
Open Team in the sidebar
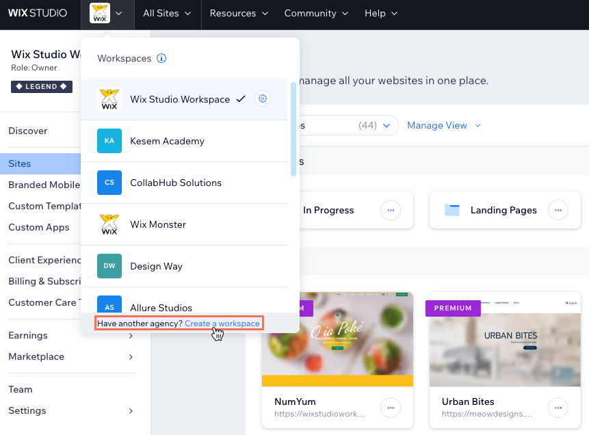coord(21,389)
